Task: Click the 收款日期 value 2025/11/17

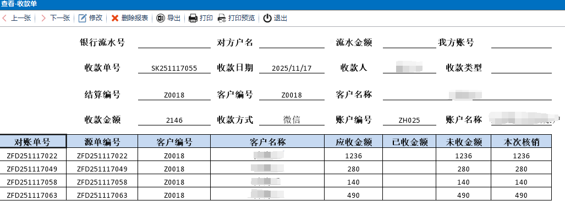Action: pyautogui.click(x=292, y=68)
